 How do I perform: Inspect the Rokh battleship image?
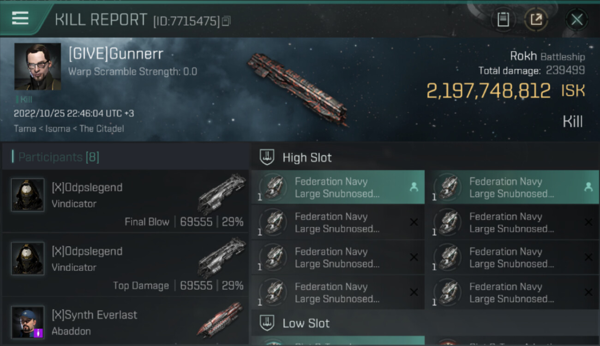(x=299, y=89)
